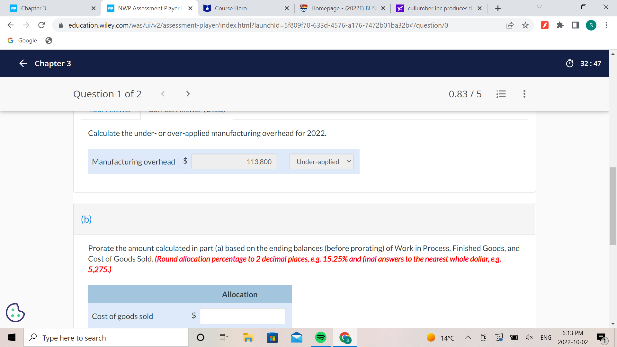This screenshot has width=617, height=347.
Task: Show hidden system tray icons
Action: (x=468, y=337)
